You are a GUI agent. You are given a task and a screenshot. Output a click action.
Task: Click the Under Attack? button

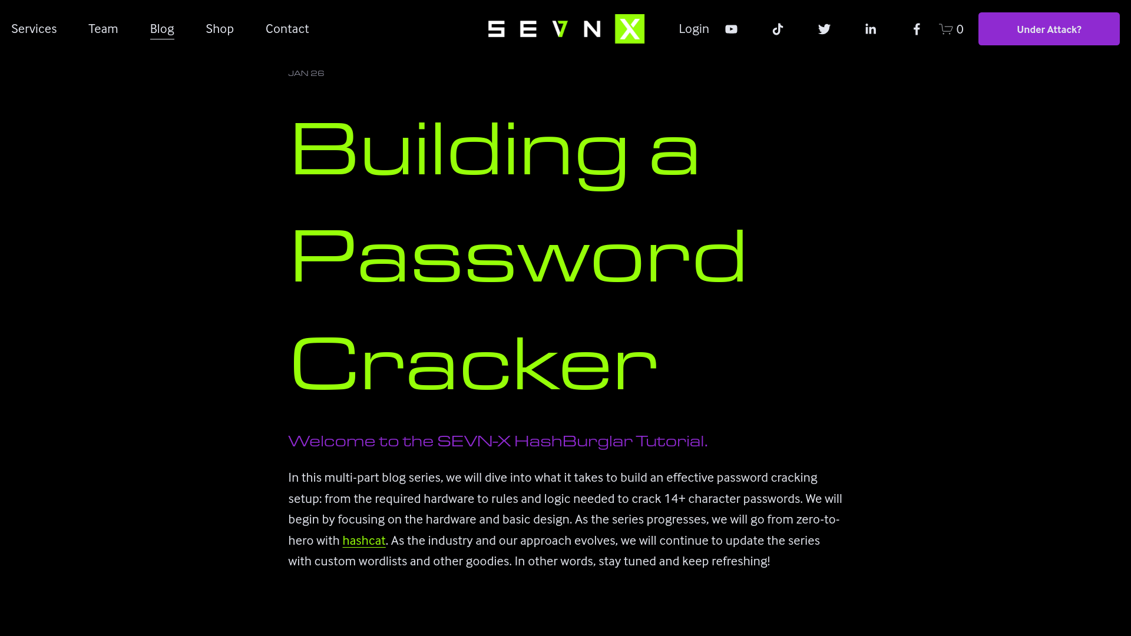coord(1049,29)
